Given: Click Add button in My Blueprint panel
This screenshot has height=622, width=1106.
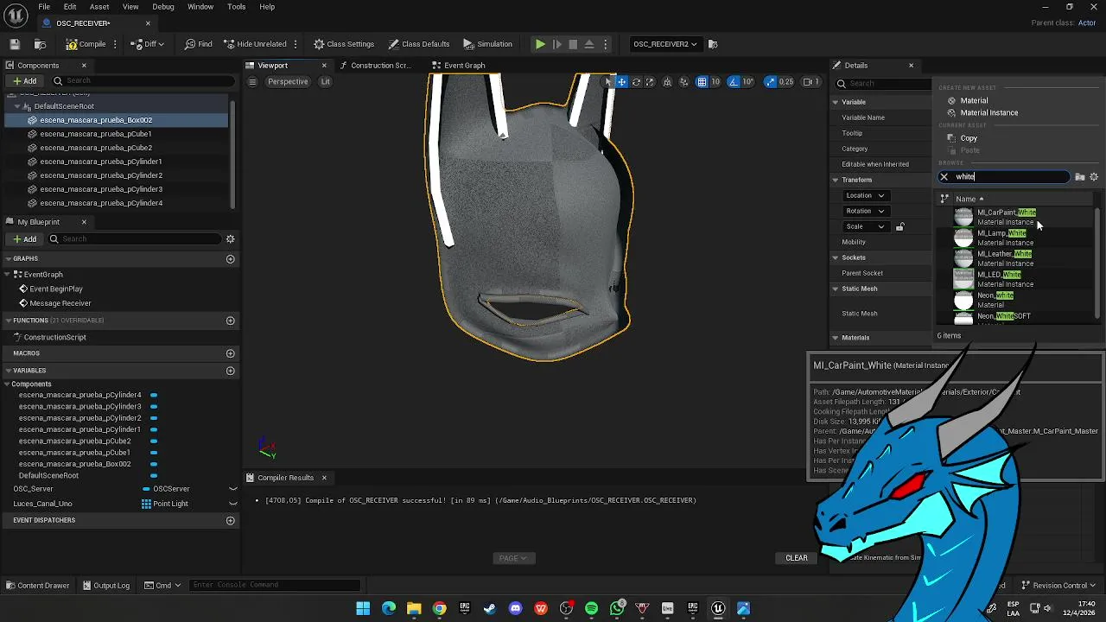Looking at the screenshot, I should pyautogui.click(x=24, y=239).
